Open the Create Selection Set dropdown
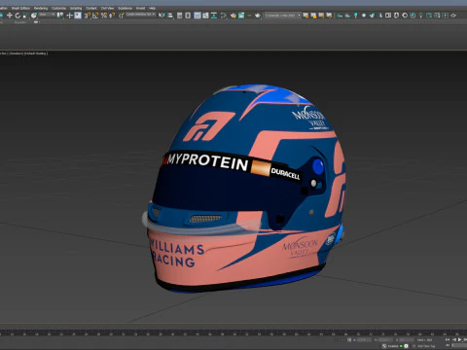The image size is (467, 350). (x=141, y=15)
